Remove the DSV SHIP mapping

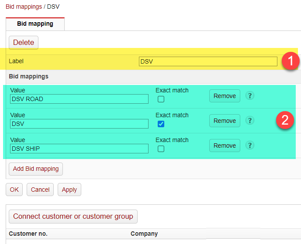[225, 146]
